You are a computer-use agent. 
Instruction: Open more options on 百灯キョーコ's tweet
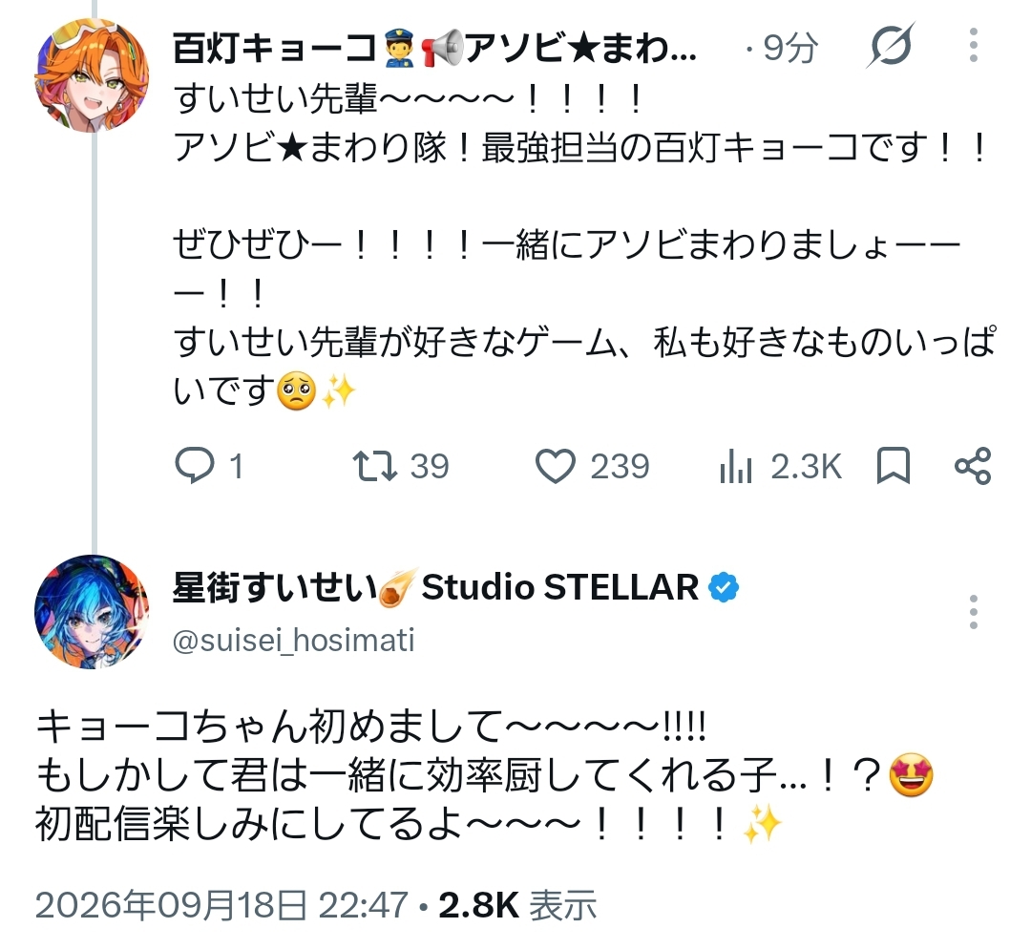tap(974, 46)
